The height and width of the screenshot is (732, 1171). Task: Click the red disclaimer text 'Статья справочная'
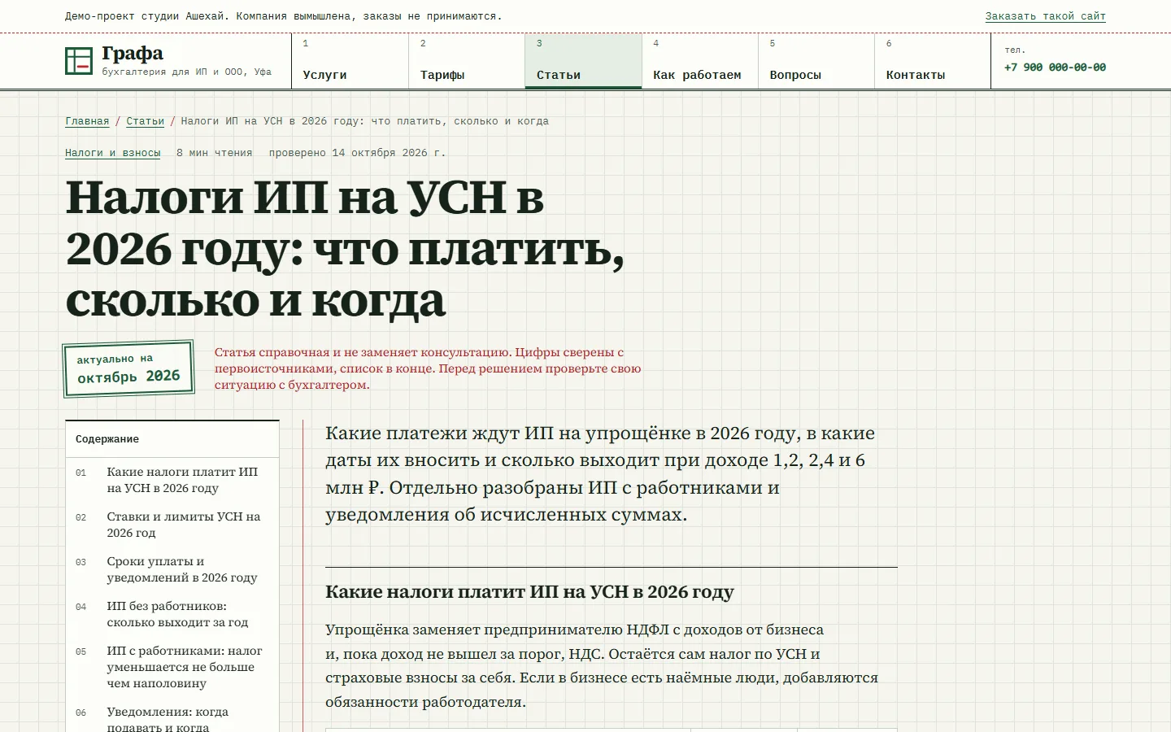[428, 368]
